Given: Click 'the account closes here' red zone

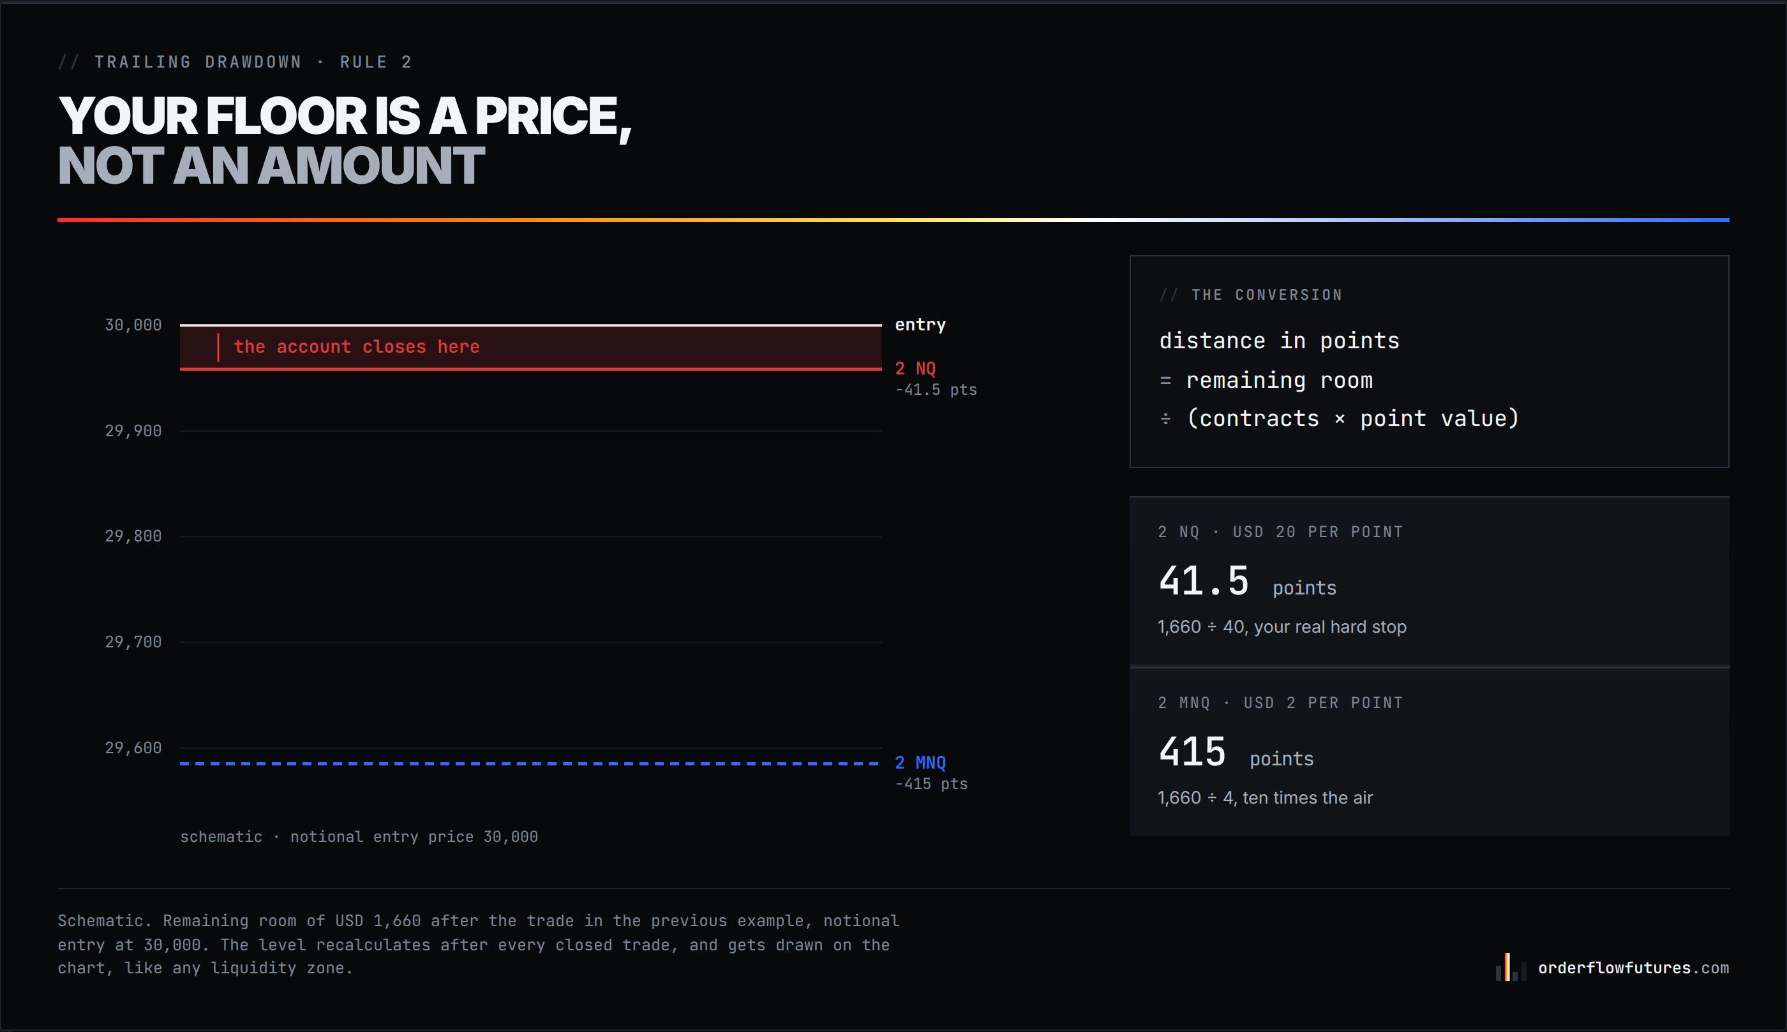Looking at the screenshot, I should coord(530,348).
